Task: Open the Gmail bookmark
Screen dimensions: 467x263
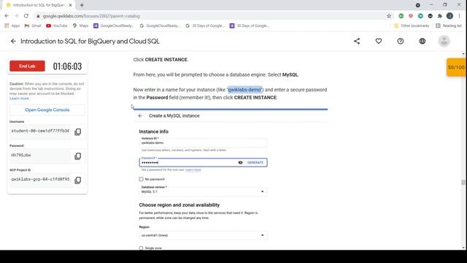Action: 33,26
